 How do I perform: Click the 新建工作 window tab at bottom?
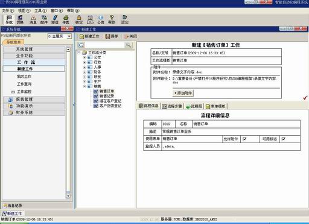12,214
